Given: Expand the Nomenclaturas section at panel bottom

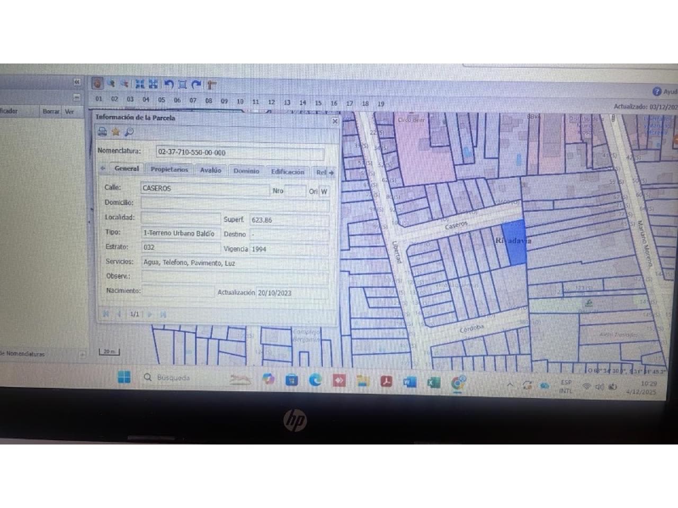Looking at the screenshot, I should point(82,354).
